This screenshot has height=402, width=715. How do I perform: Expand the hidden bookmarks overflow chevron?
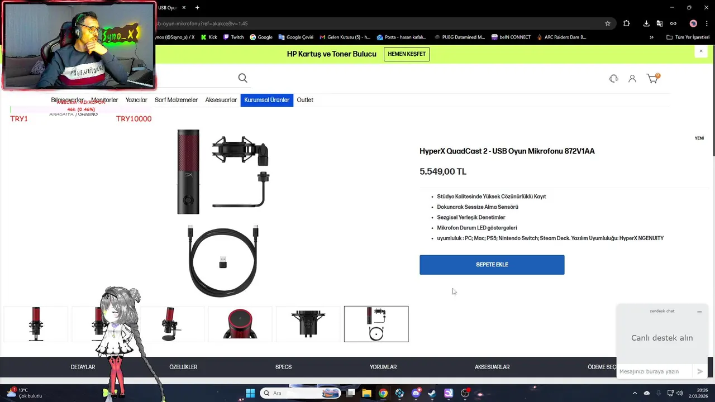click(x=651, y=37)
